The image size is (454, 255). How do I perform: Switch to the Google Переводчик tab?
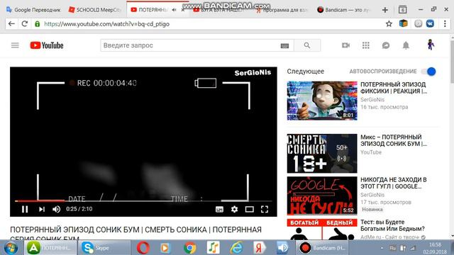click(x=33, y=10)
